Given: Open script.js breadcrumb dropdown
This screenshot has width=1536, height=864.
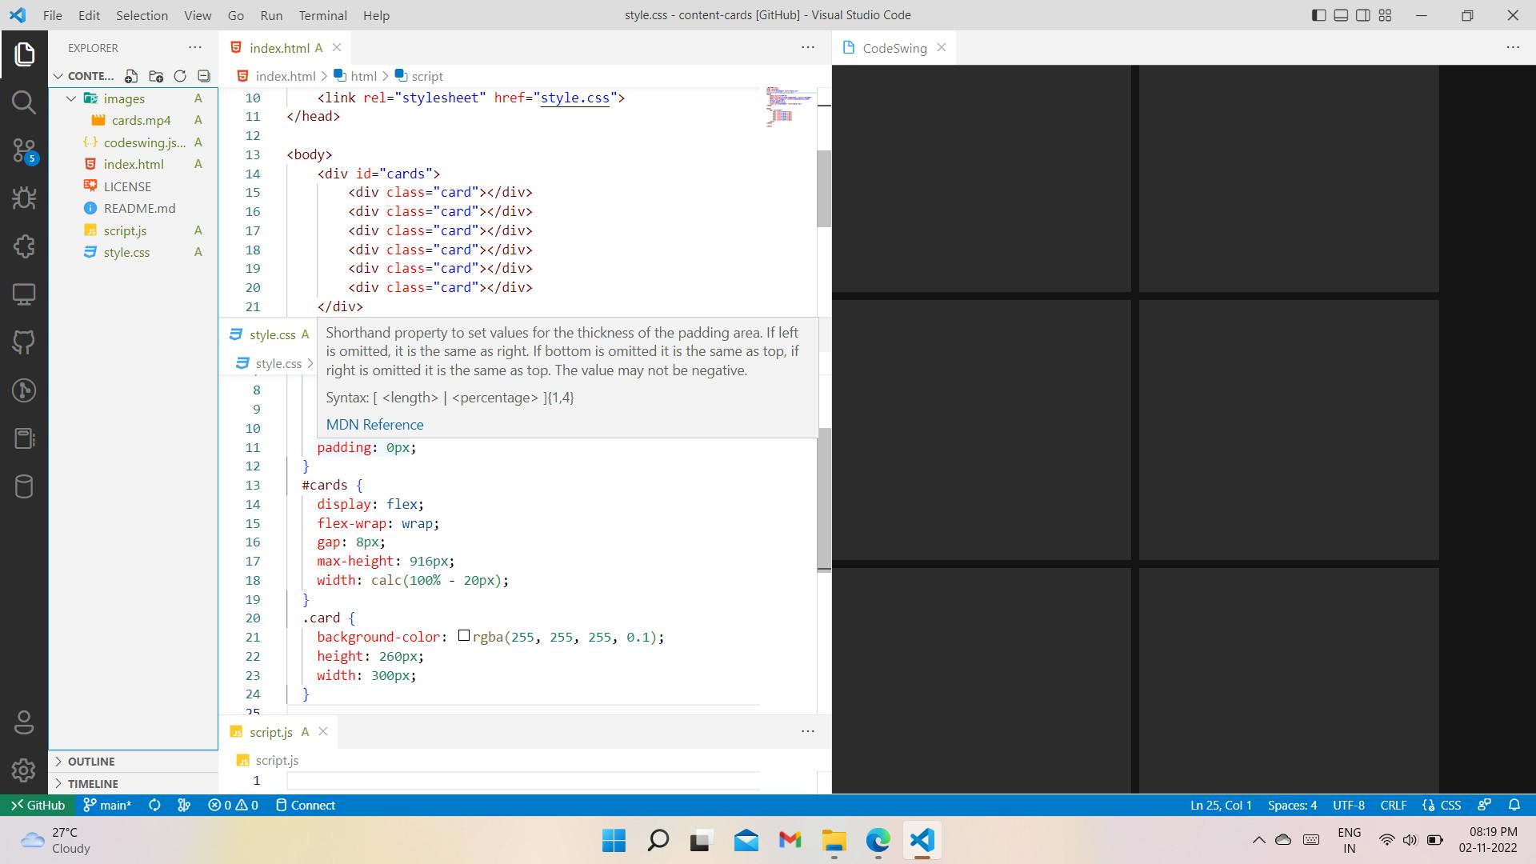Looking at the screenshot, I should coord(268,760).
